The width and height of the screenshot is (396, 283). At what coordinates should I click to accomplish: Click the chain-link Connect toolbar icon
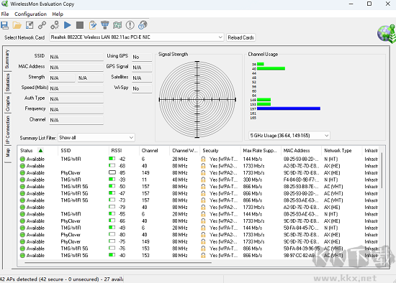point(42,25)
